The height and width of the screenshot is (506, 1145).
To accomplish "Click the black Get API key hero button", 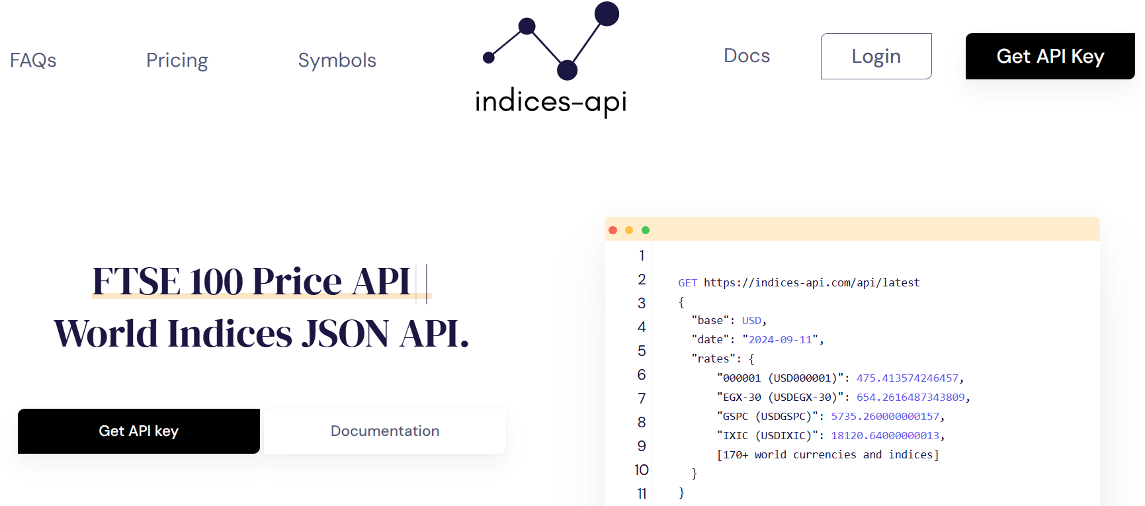I will pyautogui.click(x=139, y=431).
